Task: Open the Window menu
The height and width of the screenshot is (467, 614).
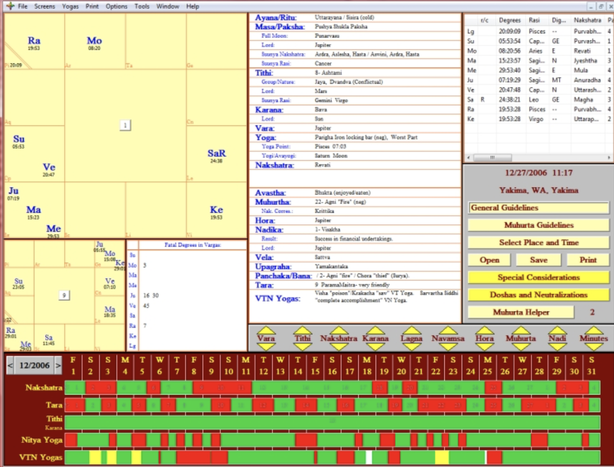Action: click(168, 6)
